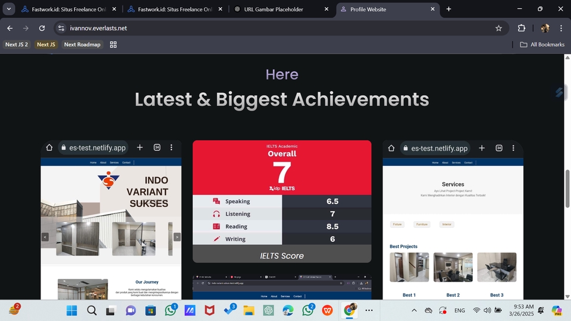Open the Windows Start menu
The width and height of the screenshot is (571, 321).
click(72, 310)
